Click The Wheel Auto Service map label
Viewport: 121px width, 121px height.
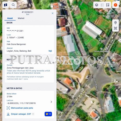63,34
